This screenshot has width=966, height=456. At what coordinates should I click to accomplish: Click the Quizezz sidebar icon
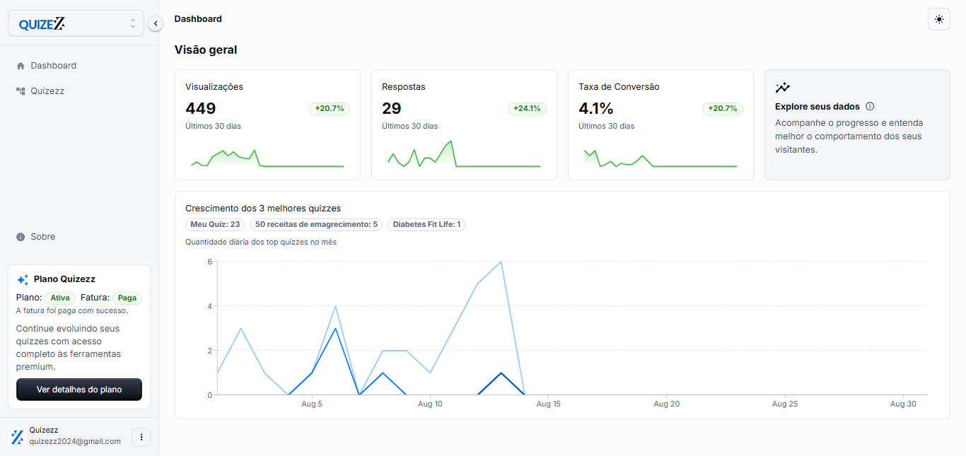click(x=21, y=91)
